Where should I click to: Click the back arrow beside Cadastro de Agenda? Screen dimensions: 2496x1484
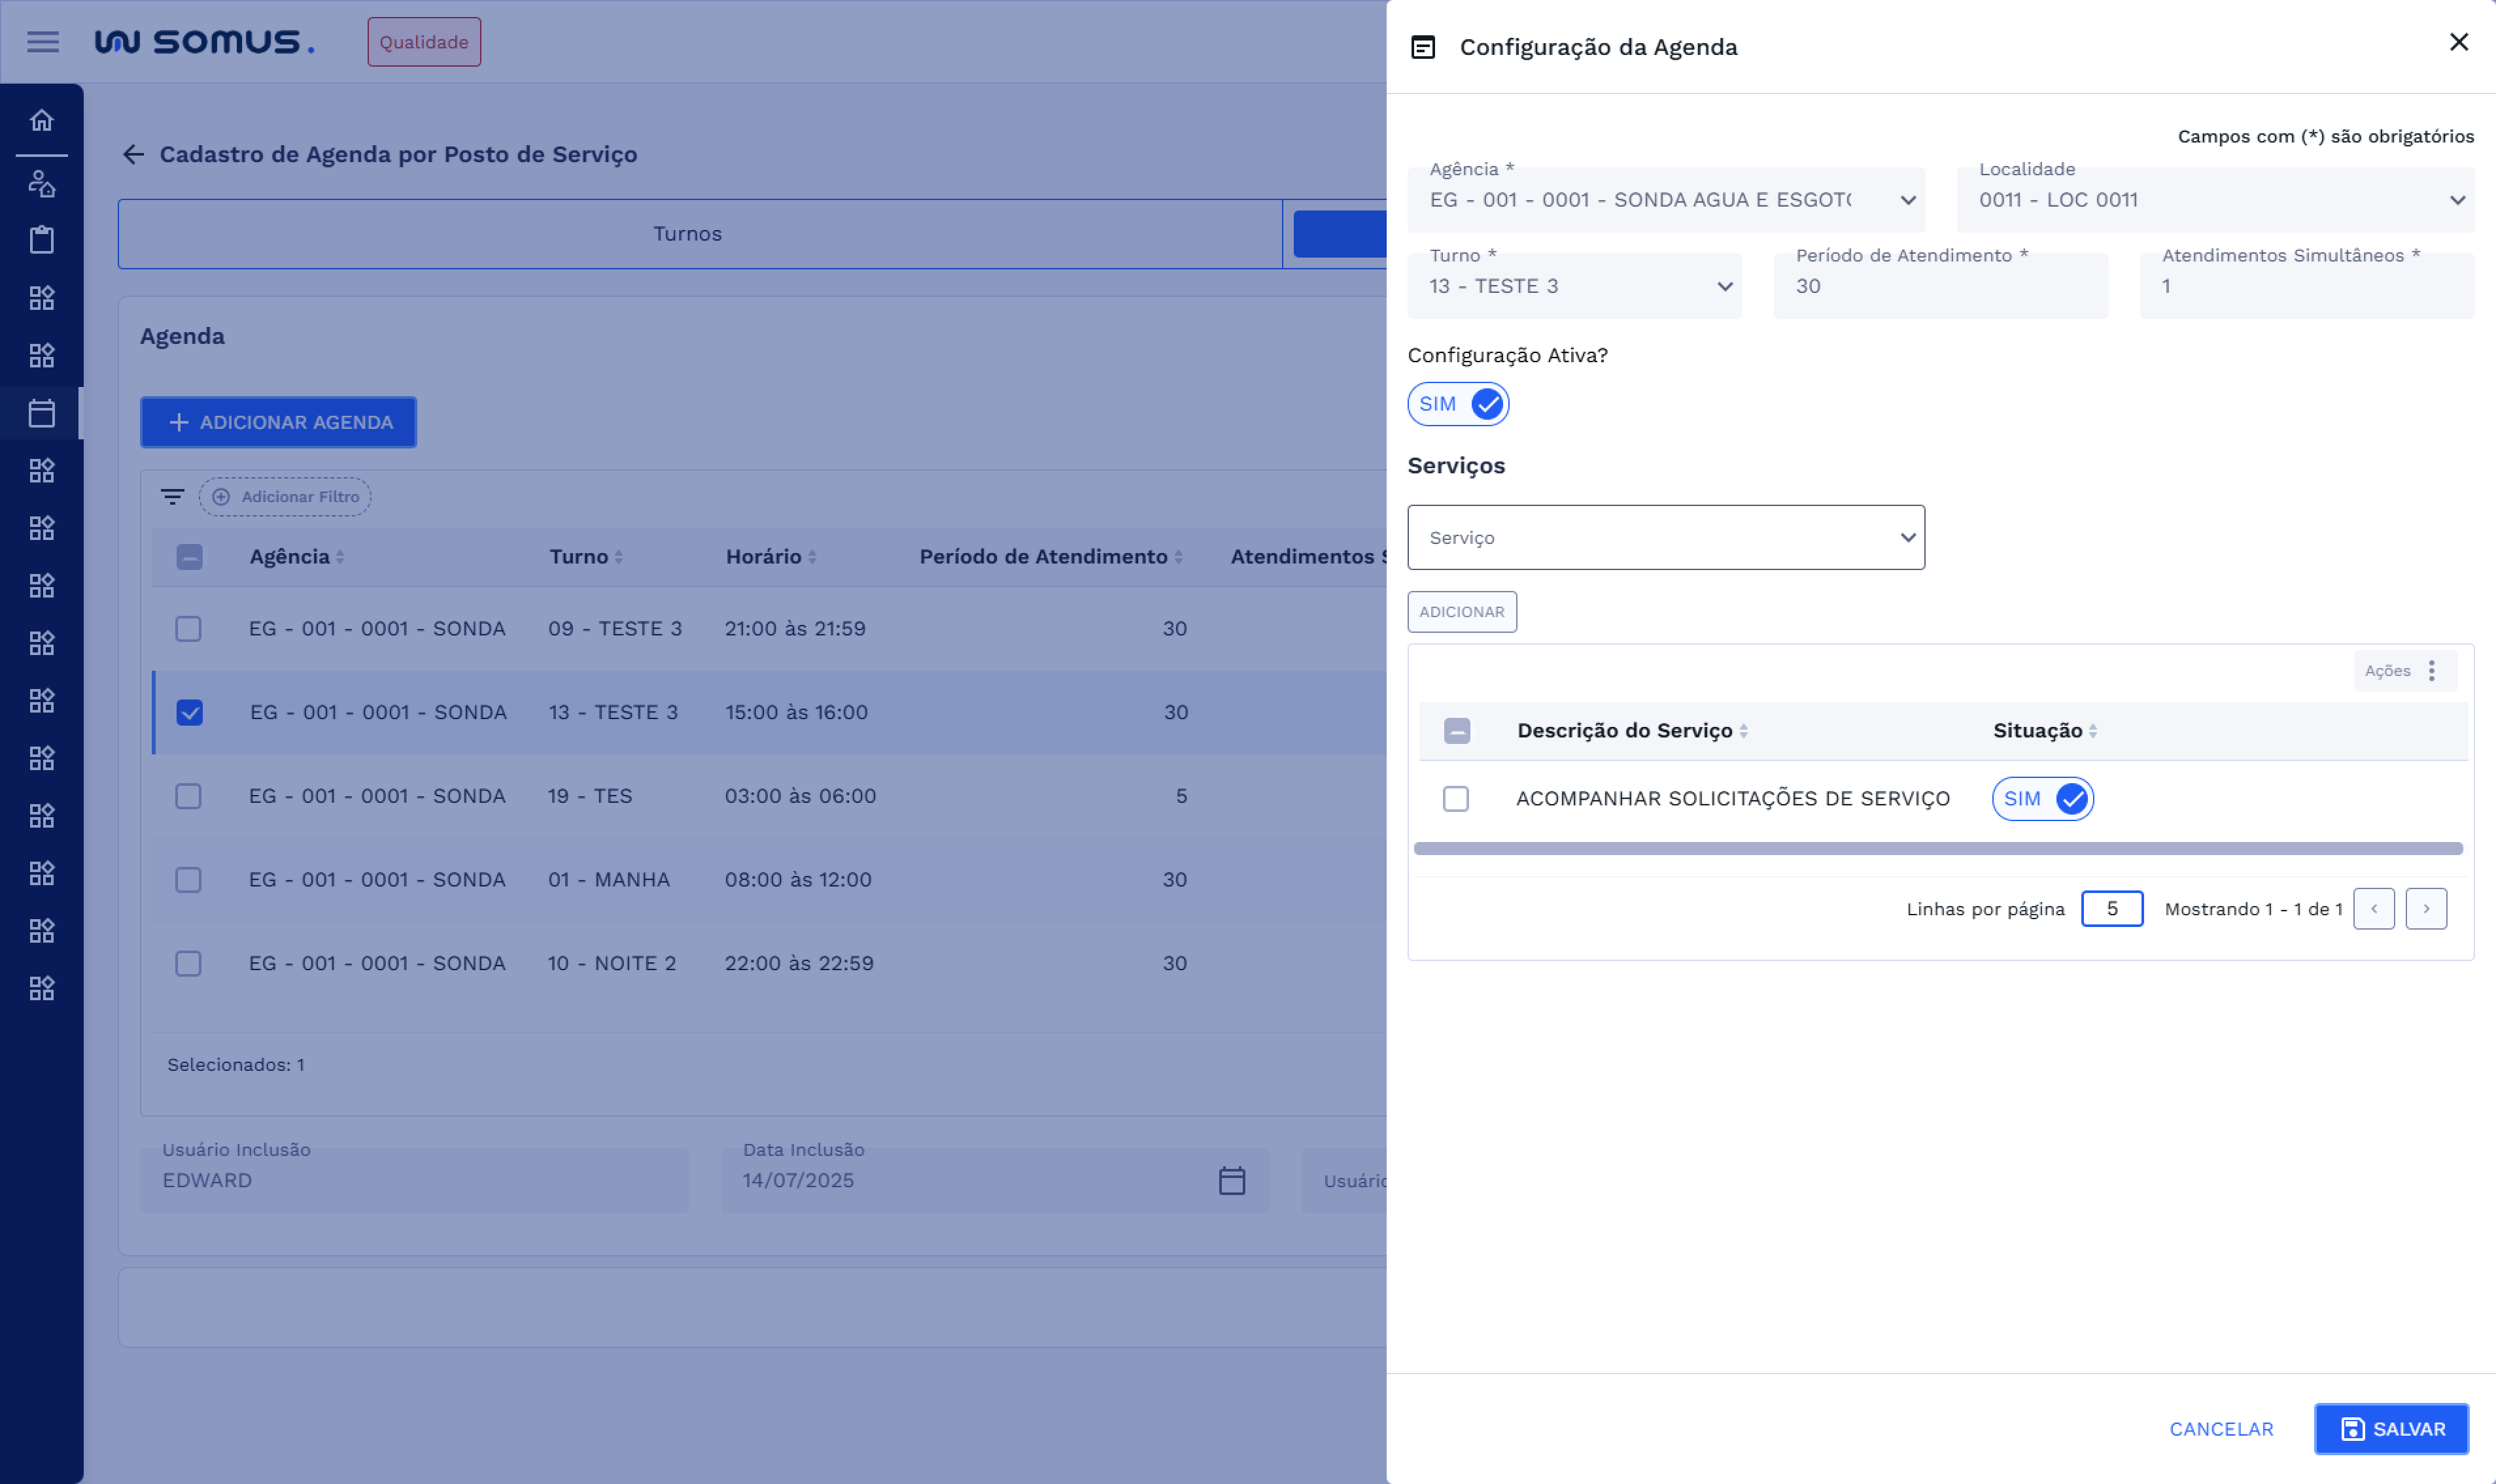pos(133,154)
